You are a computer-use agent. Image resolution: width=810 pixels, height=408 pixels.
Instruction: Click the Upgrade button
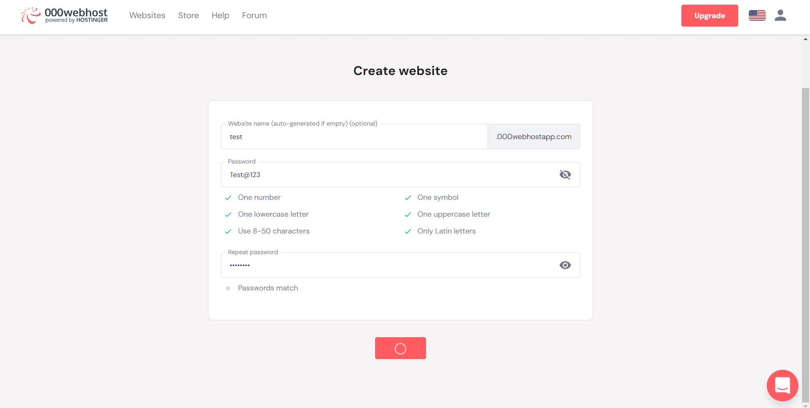click(709, 15)
